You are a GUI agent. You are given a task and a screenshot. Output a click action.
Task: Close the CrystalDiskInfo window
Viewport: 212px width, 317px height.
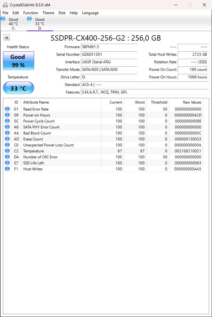click(204, 5)
